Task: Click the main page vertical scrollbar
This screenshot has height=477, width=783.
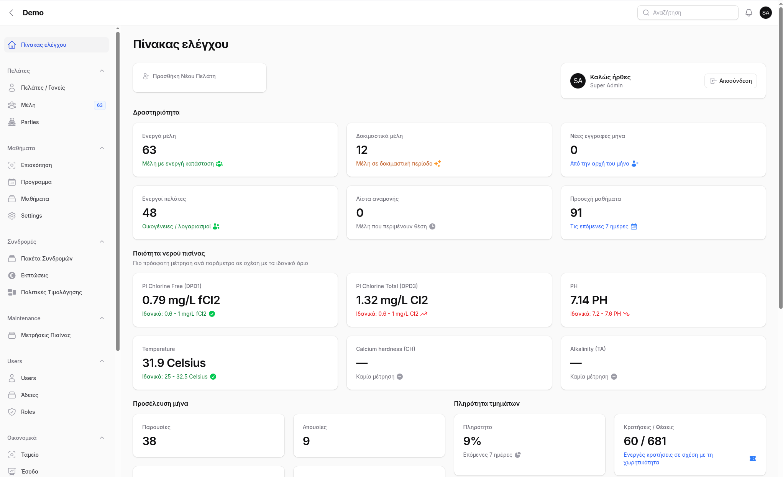Action: pyautogui.click(x=781, y=157)
